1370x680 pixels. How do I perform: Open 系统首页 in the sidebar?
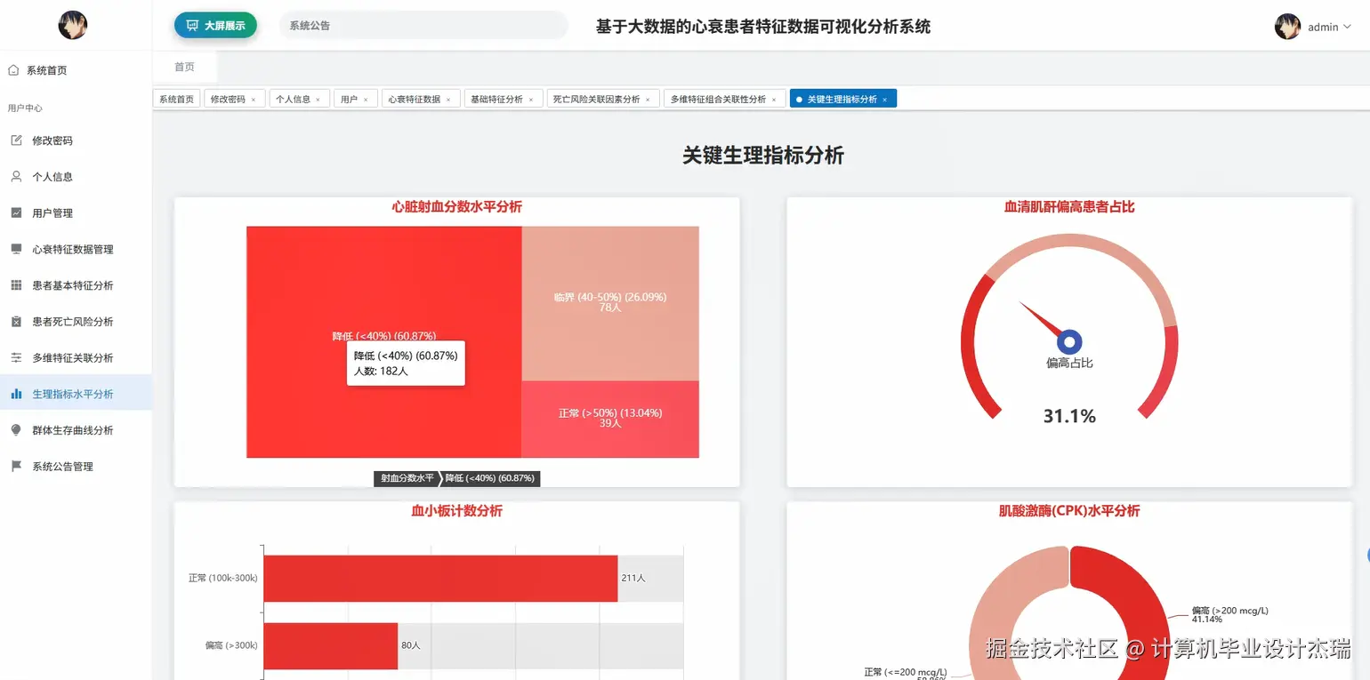point(76,70)
